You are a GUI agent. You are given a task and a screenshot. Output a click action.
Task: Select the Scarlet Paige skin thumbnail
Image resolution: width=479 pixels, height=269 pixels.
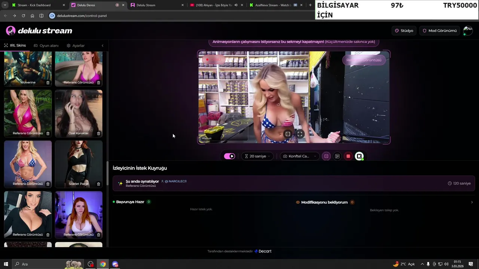tap(79, 164)
